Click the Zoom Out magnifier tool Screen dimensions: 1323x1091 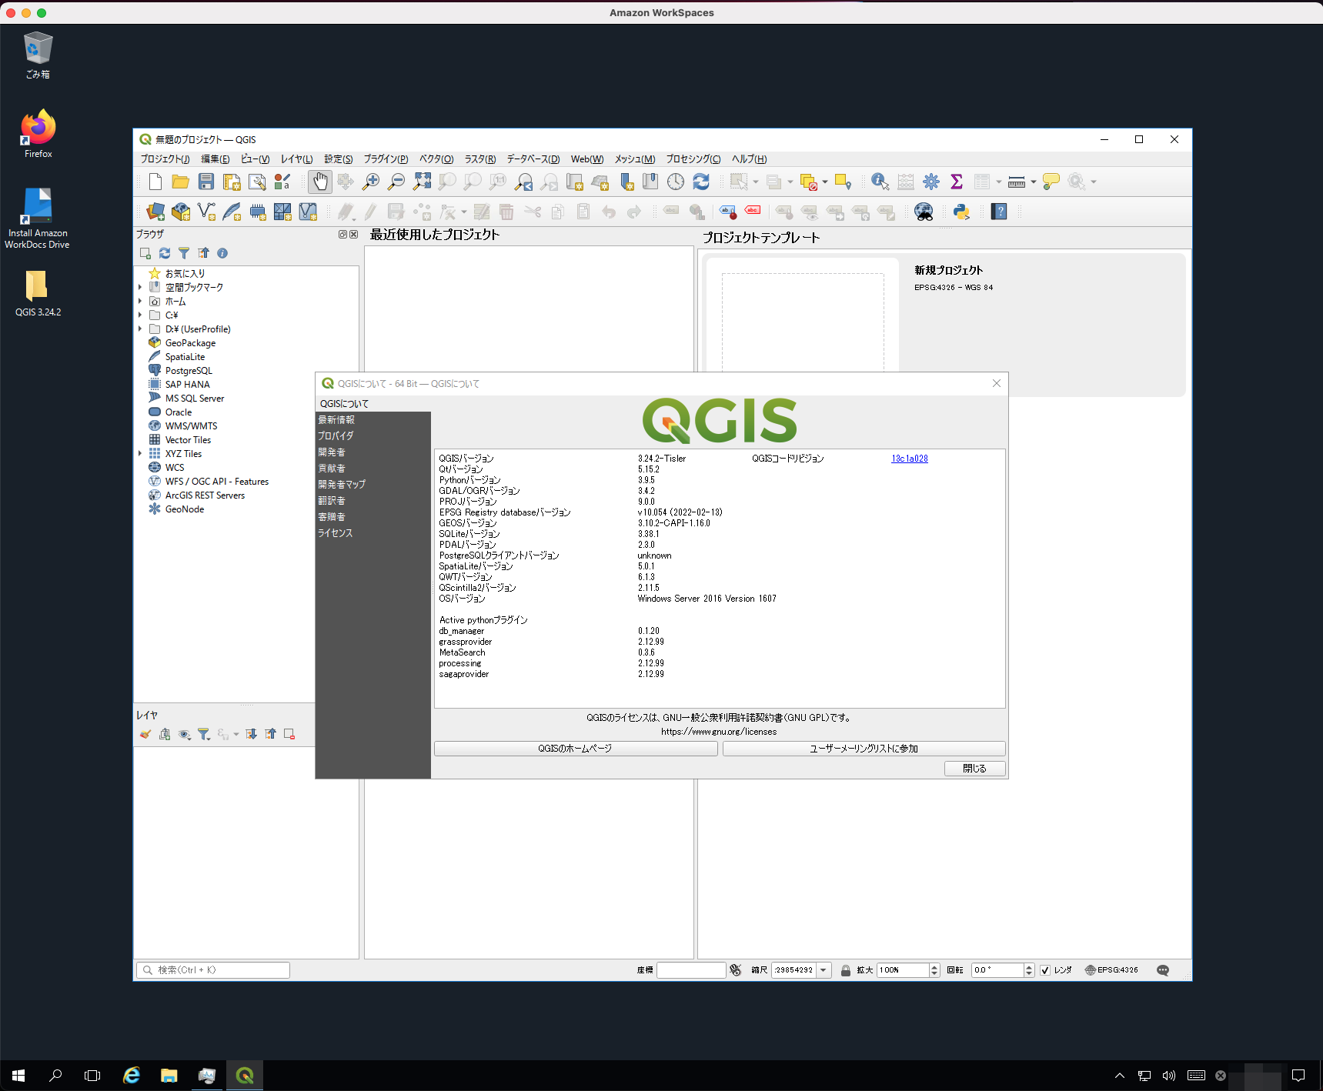[x=396, y=182]
